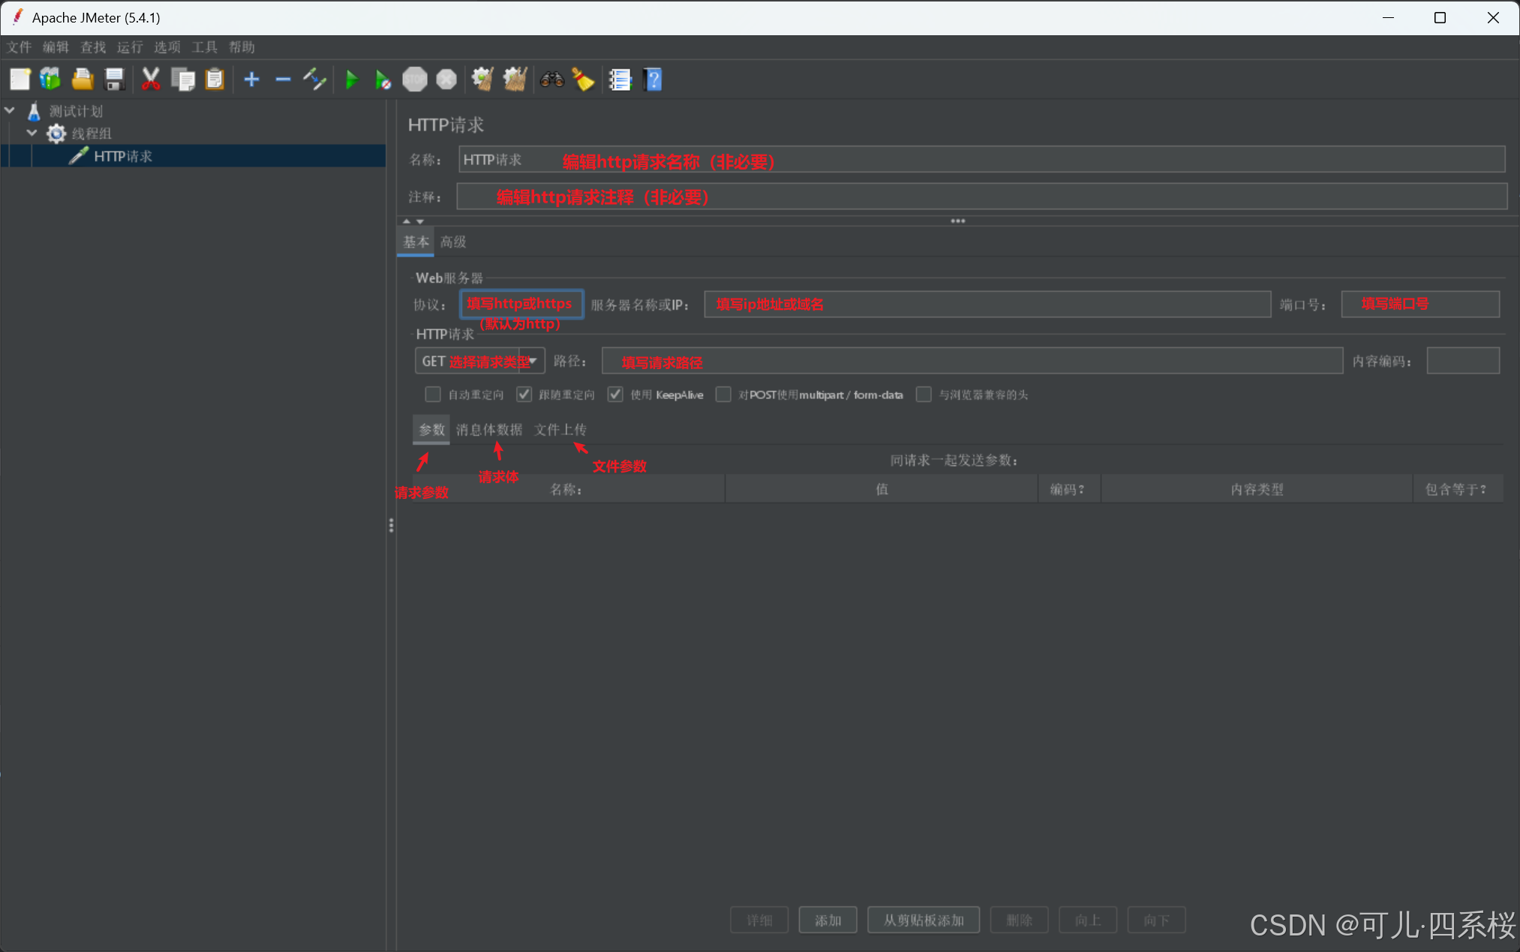Open the 运行 menu
The height and width of the screenshot is (952, 1520).
130,47
